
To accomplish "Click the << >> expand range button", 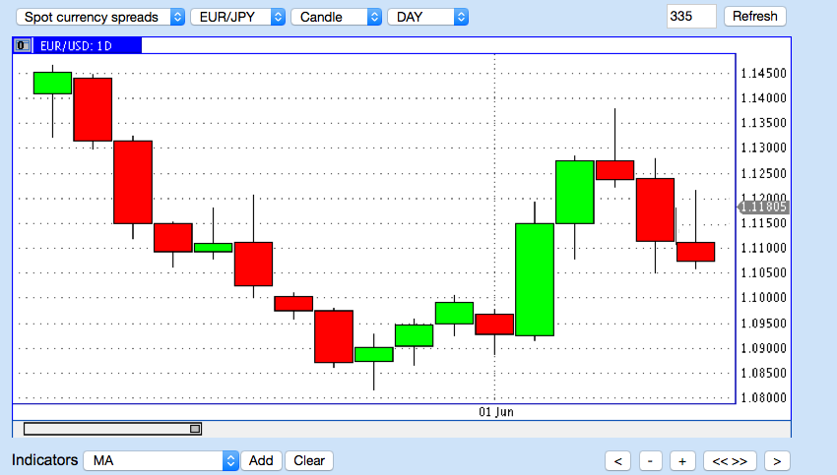I will (x=730, y=461).
